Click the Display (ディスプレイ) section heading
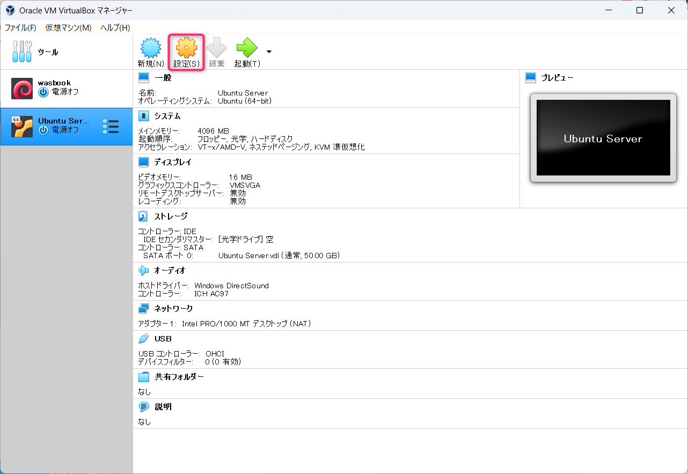 [x=172, y=162]
